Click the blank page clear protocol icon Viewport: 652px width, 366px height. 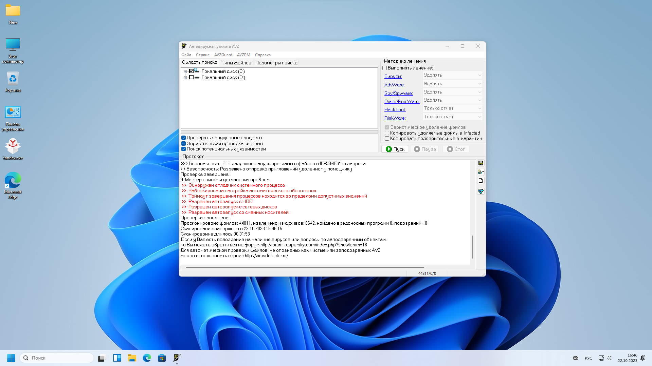481,181
